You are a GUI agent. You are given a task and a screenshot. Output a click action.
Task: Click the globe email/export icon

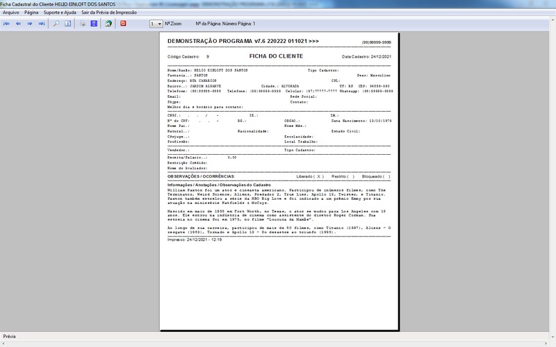tap(108, 24)
